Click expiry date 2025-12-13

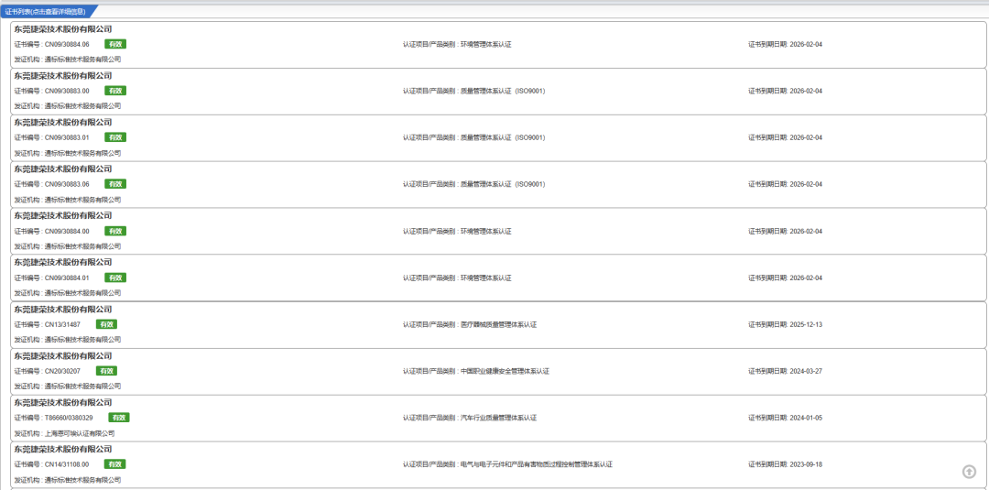click(x=806, y=325)
